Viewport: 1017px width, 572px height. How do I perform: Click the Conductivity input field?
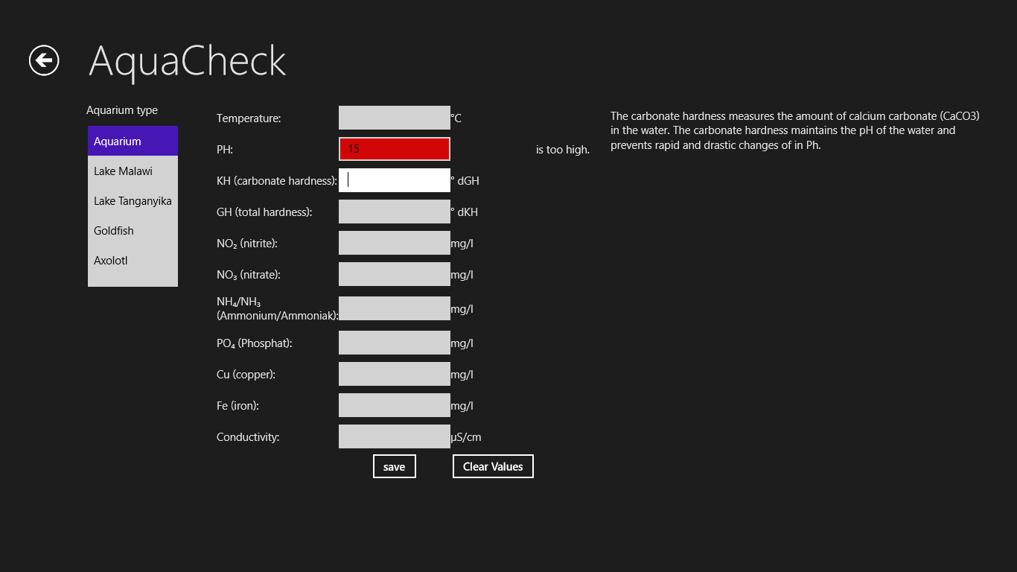[394, 436]
